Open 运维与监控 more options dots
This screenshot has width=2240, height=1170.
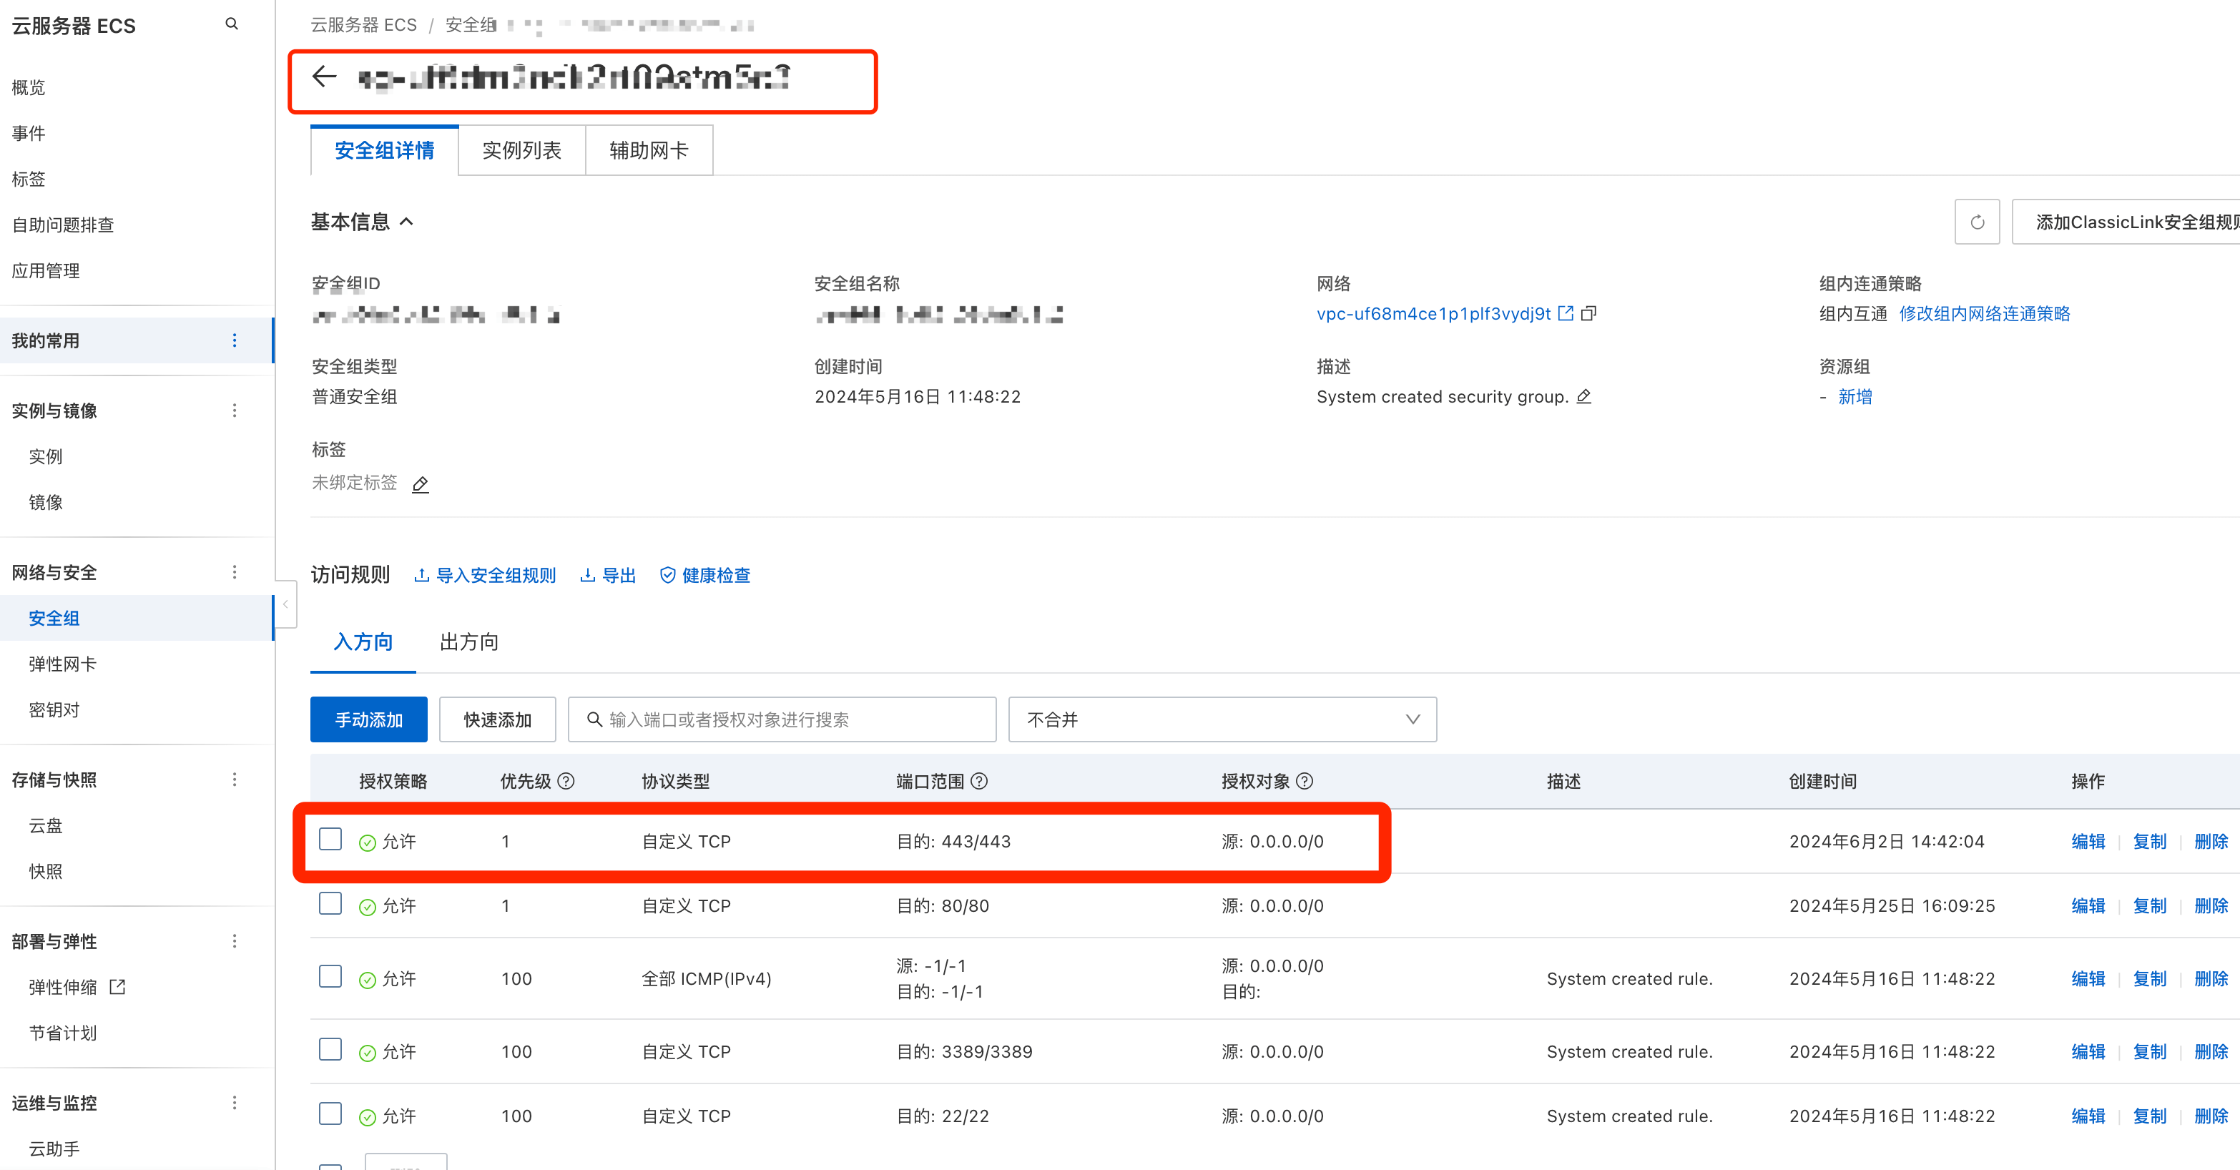tap(234, 1103)
